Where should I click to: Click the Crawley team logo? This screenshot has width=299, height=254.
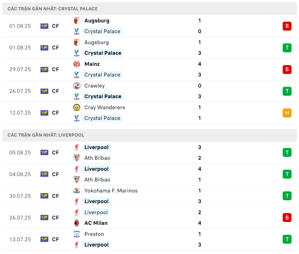click(x=77, y=86)
